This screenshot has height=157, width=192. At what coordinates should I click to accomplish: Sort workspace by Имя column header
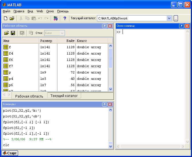(x=21, y=41)
